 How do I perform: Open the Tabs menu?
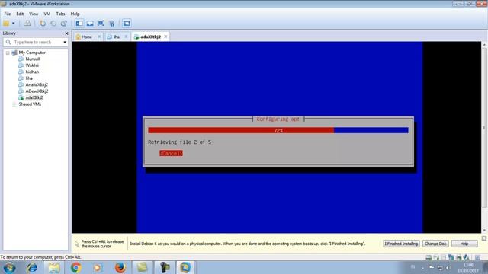click(x=60, y=14)
